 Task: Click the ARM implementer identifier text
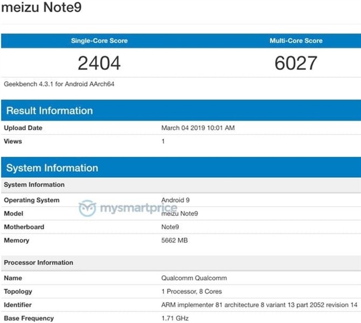[259, 305]
